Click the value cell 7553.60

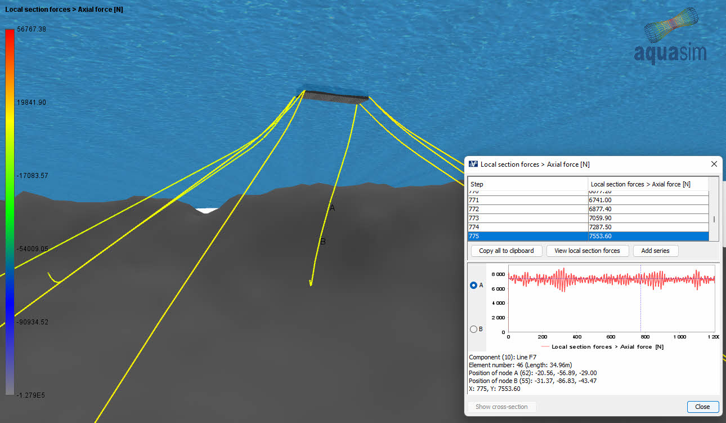648,236
